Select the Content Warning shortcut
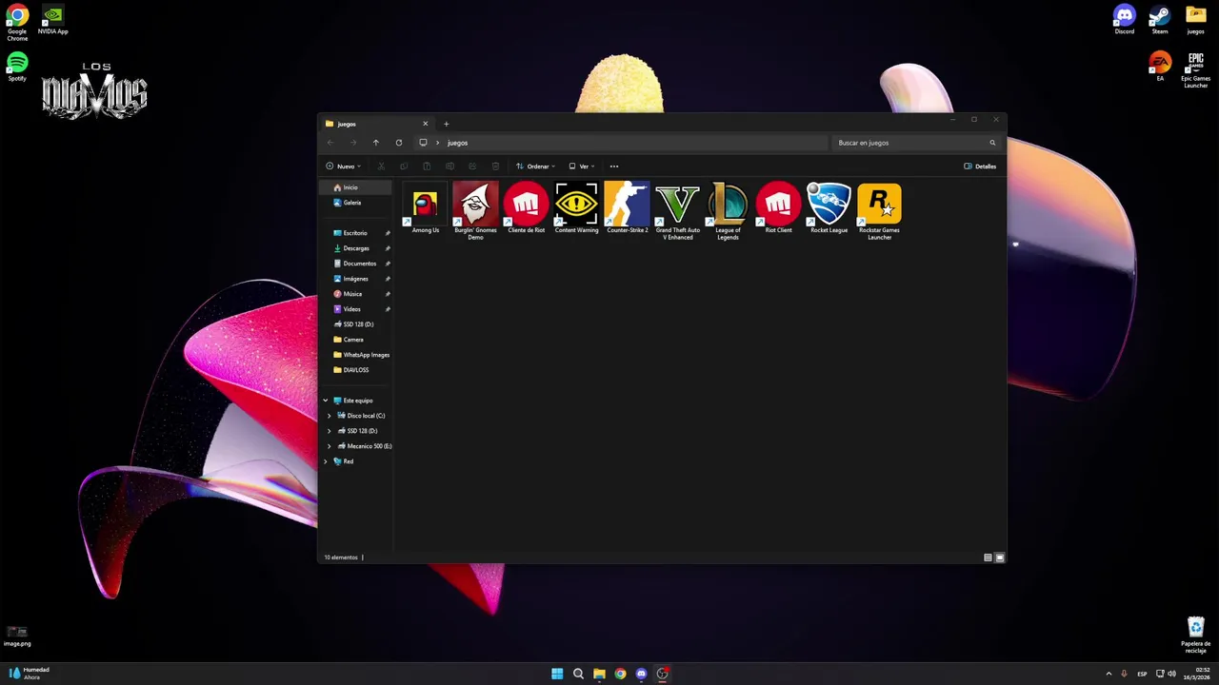1219x685 pixels. (576, 209)
